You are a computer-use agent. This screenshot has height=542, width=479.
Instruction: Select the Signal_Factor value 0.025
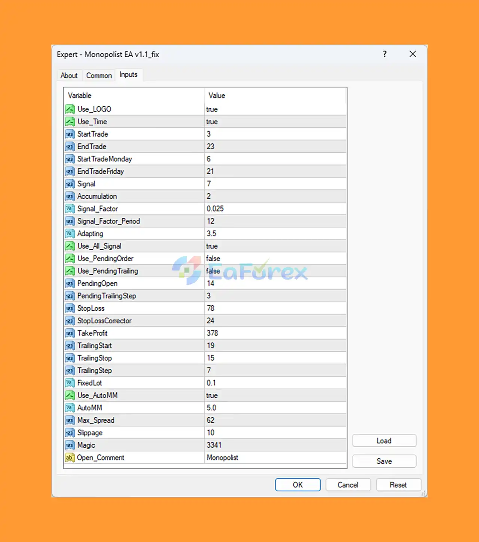tap(215, 208)
